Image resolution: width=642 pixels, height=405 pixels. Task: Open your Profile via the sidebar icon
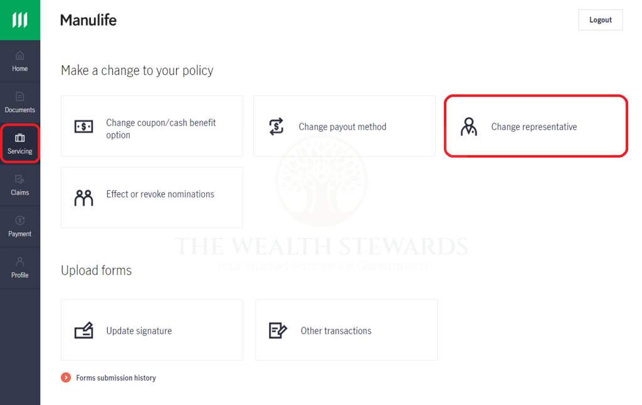(19, 263)
